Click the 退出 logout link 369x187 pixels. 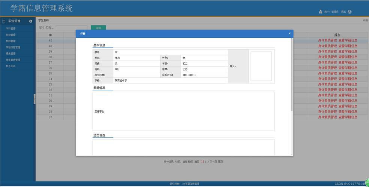pos(343,12)
